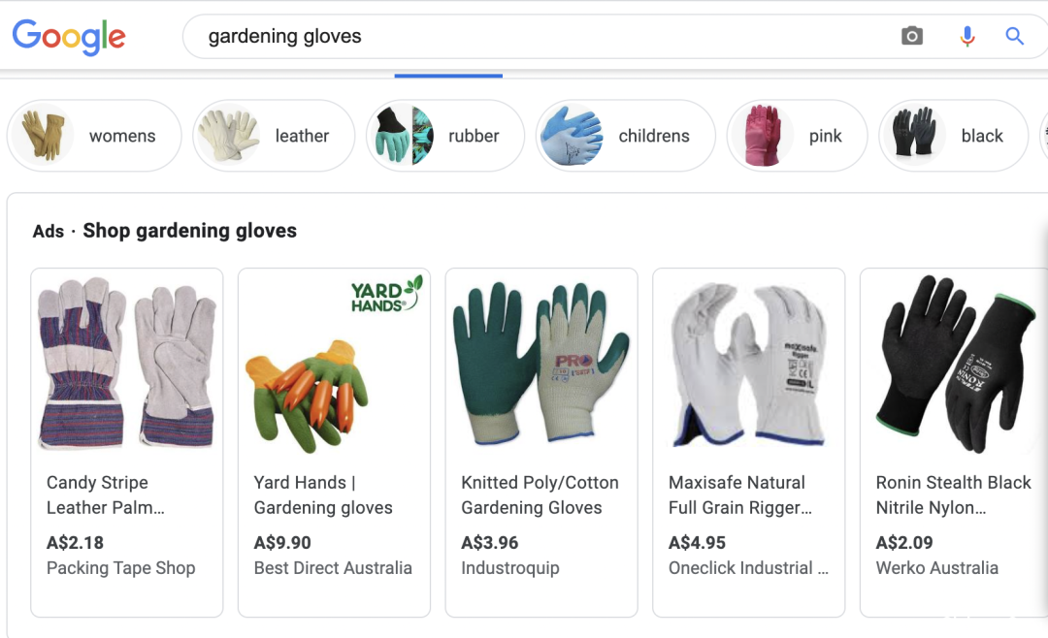Screen dimensions: 1048x638
Task: View Maxisafe Natural Full Grain Rigger image
Action: [748, 365]
